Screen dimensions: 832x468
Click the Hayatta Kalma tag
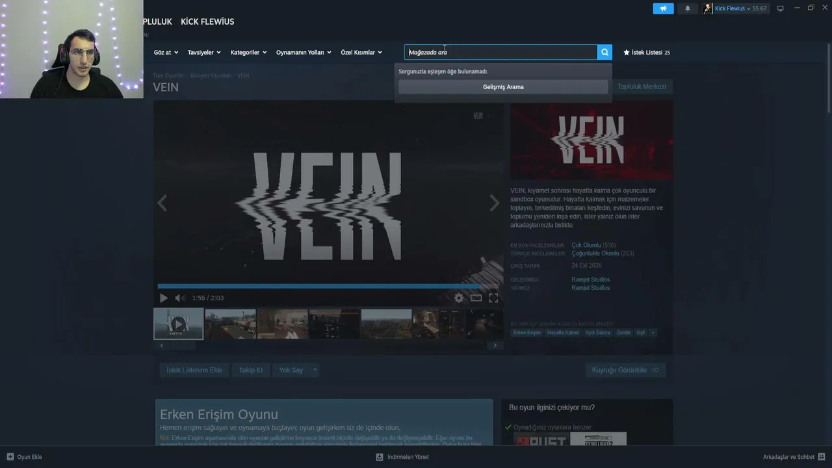[x=563, y=332]
